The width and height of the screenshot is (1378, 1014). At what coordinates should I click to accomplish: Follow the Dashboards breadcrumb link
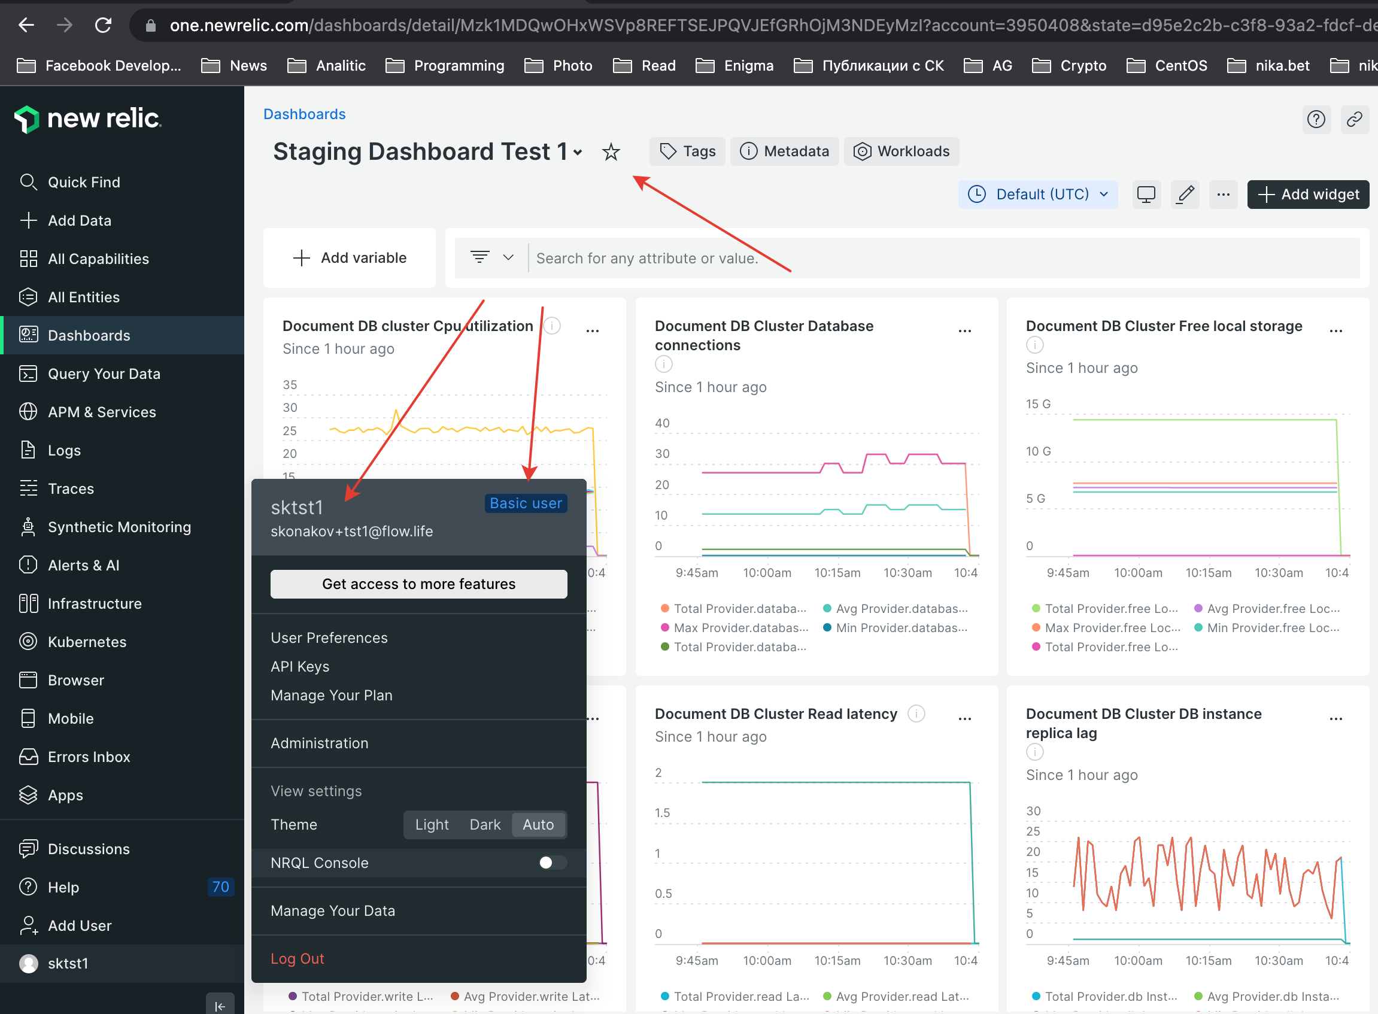[305, 114]
